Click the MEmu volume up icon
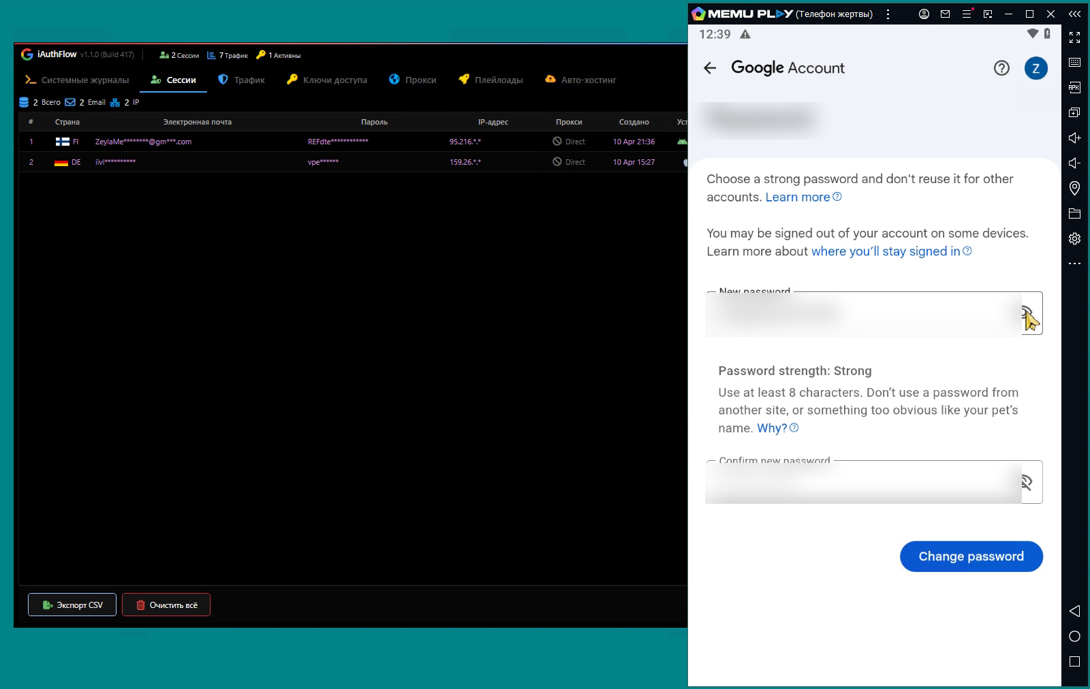The width and height of the screenshot is (1090, 689). click(1074, 138)
